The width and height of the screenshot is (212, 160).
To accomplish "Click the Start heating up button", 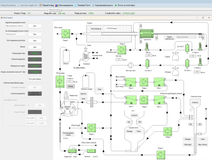I will click(x=96, y=29).
